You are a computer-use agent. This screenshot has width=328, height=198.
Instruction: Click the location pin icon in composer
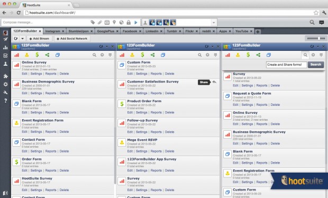(x=114, y=22)
